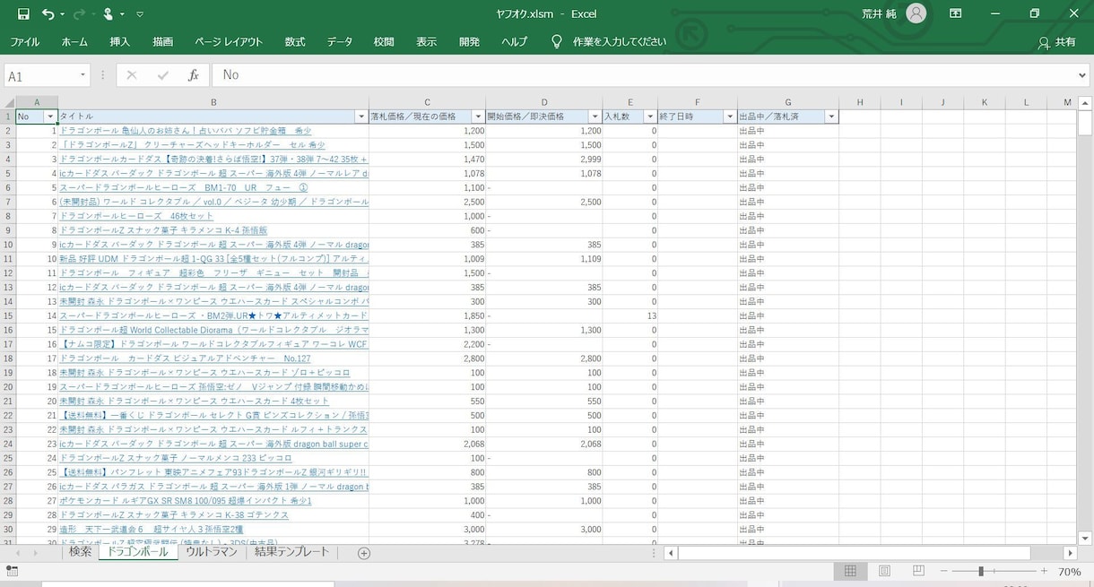1094x587 pixels.
Task: Select all cells using the corner triangle
Action: 8,102
